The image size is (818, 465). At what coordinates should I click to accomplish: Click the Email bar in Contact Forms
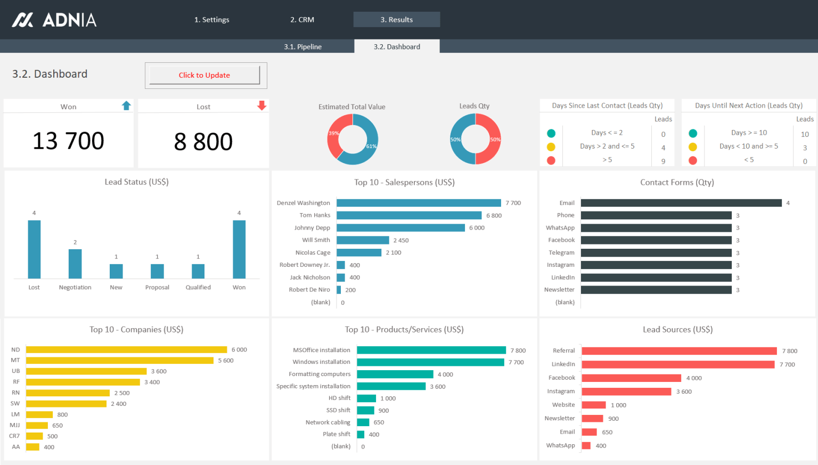tap(681, 203)
